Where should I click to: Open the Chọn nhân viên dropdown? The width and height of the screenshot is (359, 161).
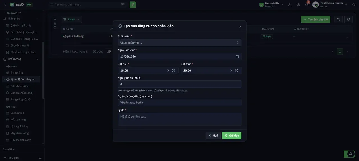point(179,43)
